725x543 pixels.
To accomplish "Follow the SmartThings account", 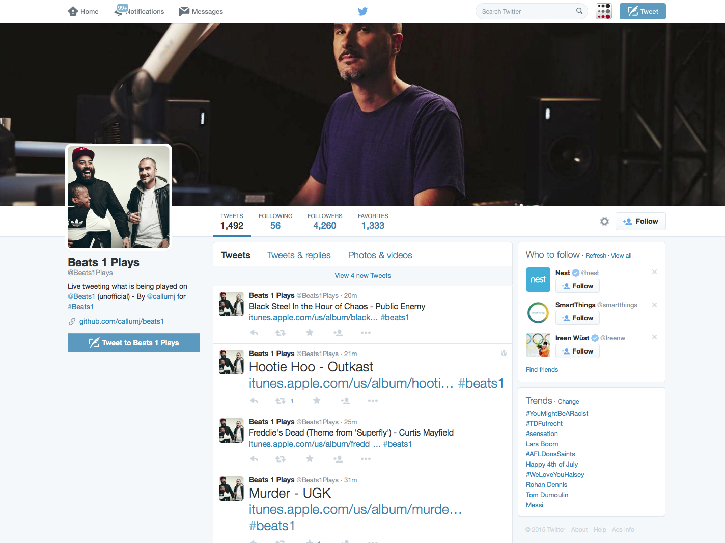I will click(577, 318).
